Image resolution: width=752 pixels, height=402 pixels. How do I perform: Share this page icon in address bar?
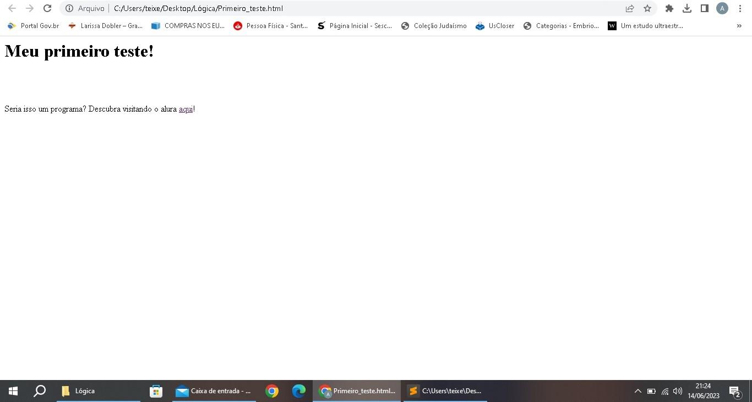pyautogui.click(x=630, y=8)
